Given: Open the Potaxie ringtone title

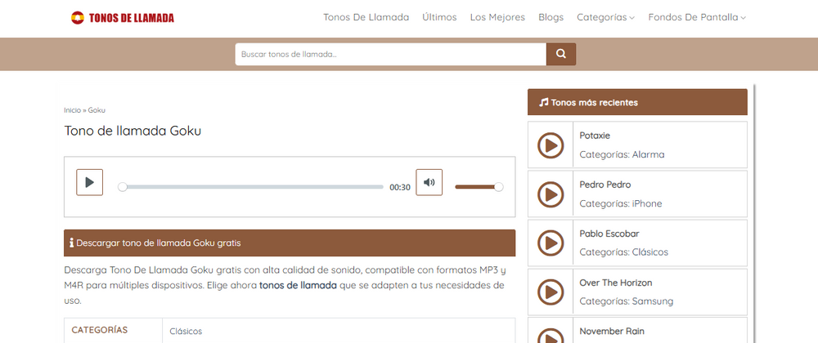Looking at the screenshot, I should coord(595,136).
